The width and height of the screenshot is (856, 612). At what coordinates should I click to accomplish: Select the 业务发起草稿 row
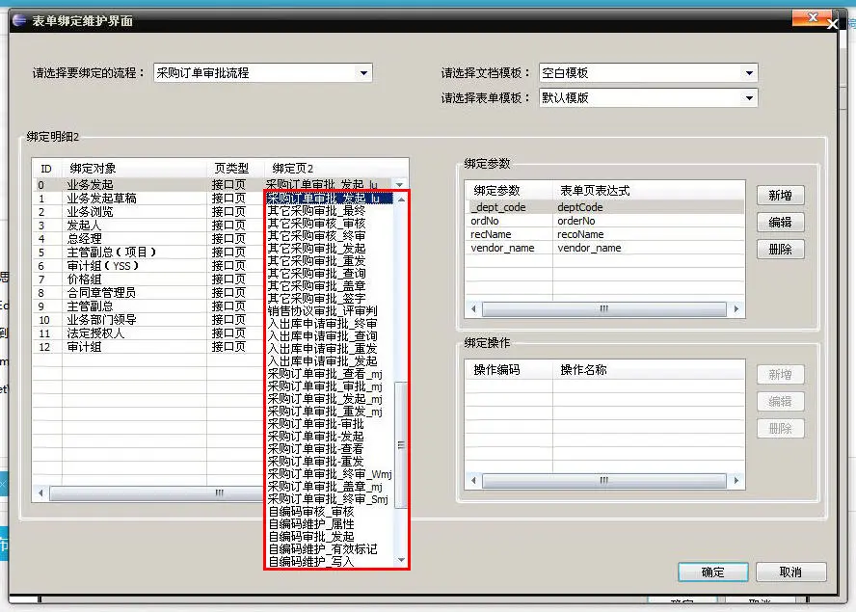pyautogui.click(x=147, y=199)
